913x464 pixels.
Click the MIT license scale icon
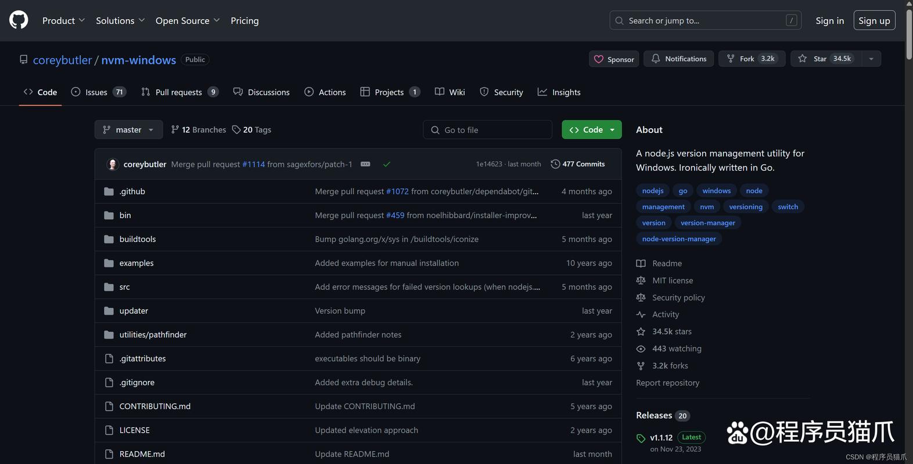coord(641,280)
